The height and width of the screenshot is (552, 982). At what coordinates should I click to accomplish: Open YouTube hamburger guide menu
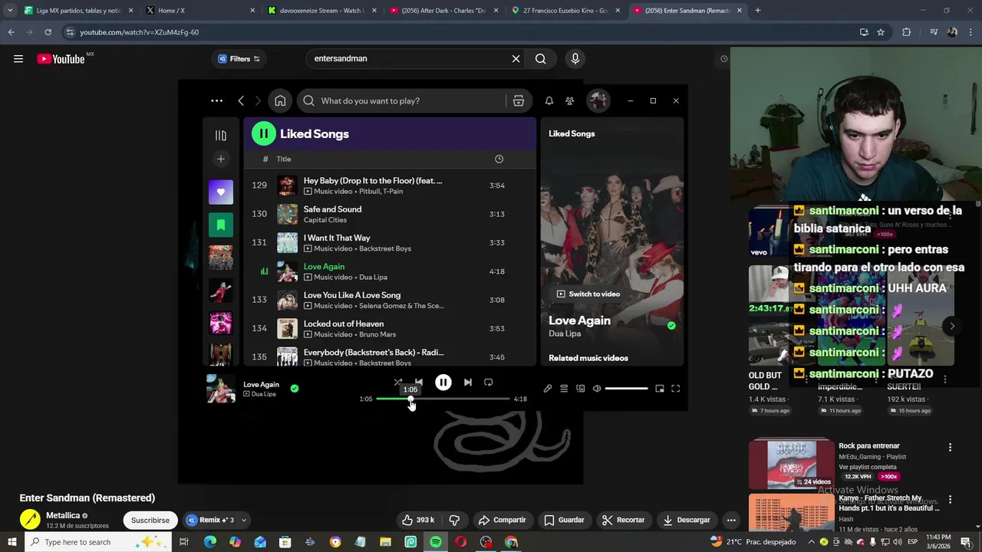(18, 59)
